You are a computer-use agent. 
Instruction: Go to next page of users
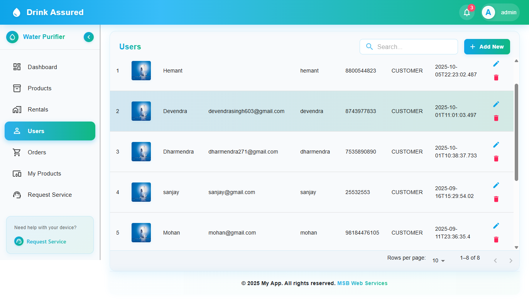pos(511,261)
